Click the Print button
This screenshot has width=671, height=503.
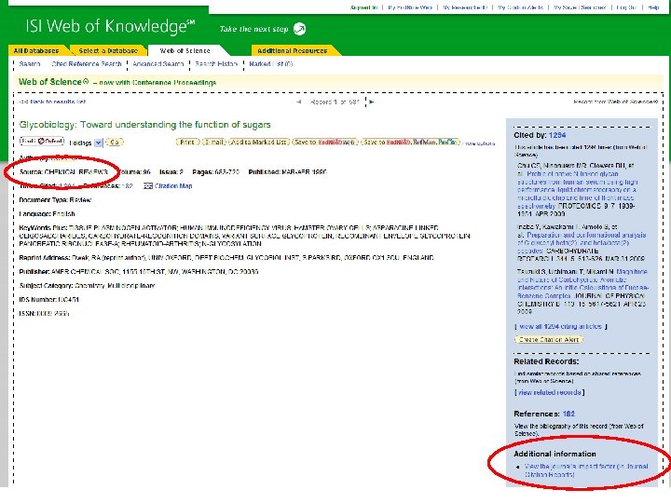pyautogui.click(x=187, y=142)
